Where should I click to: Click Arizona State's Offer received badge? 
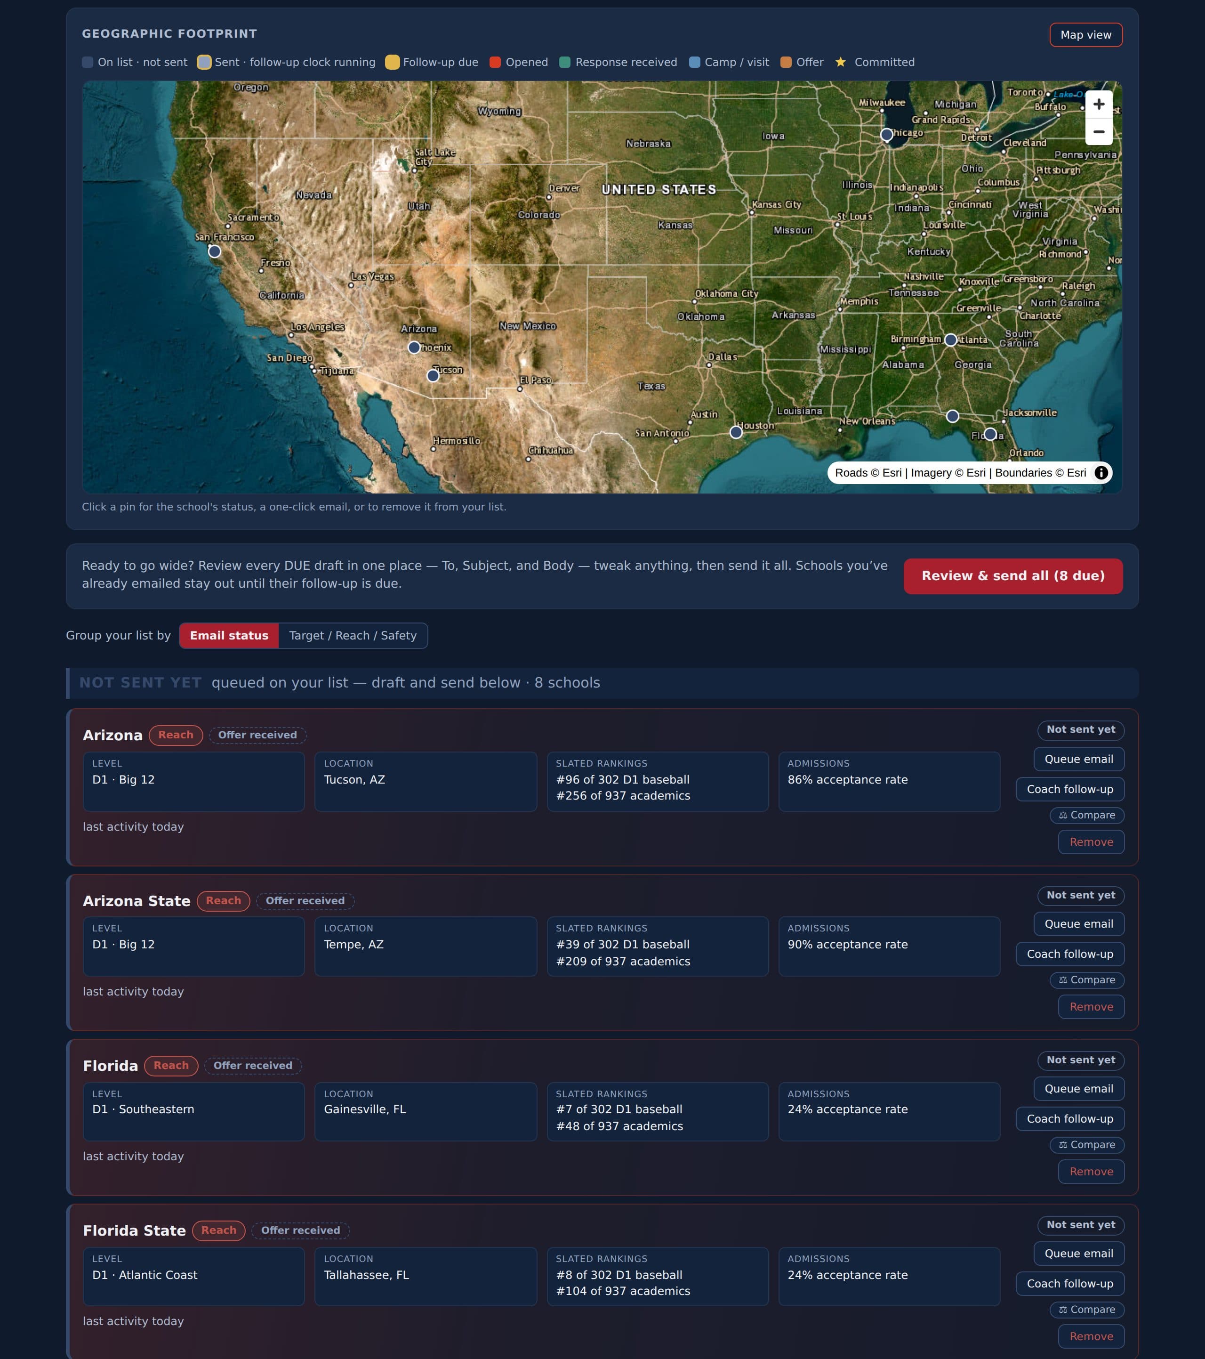305,900
